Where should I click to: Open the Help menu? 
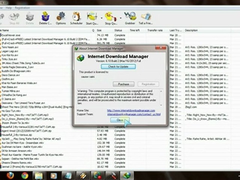tap(8, 8)
